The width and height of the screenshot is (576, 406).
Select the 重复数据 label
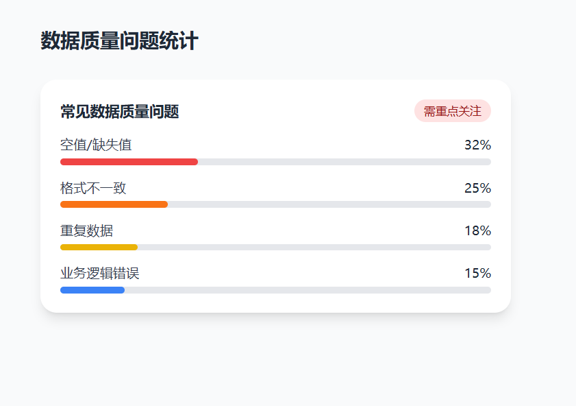coord(87,230)
